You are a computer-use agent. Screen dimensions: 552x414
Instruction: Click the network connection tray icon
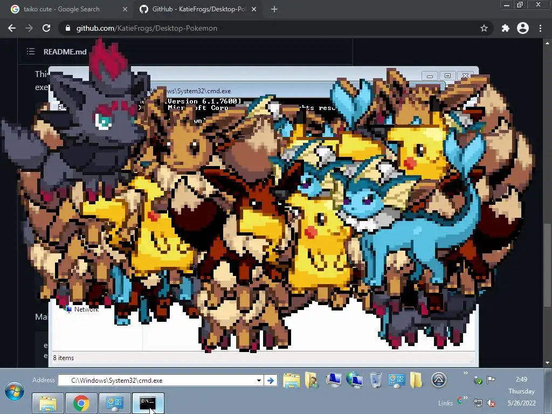pos(478,402)
